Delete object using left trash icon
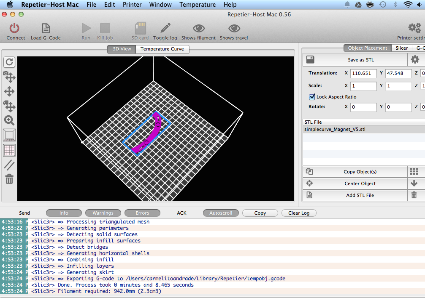The width and height of the screenshot is (425, 298). pos(9,179)
